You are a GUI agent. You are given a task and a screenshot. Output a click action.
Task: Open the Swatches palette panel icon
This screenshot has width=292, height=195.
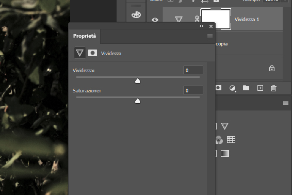pos(136,15)
